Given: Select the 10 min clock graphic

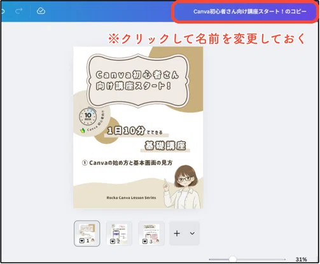Looking at the screenshot, I should tap(88, 116).
